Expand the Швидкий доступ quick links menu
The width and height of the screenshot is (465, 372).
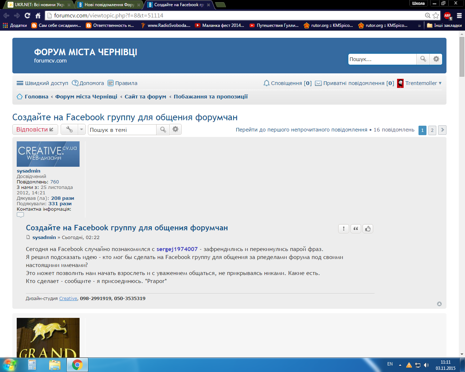tap(43, 83)
